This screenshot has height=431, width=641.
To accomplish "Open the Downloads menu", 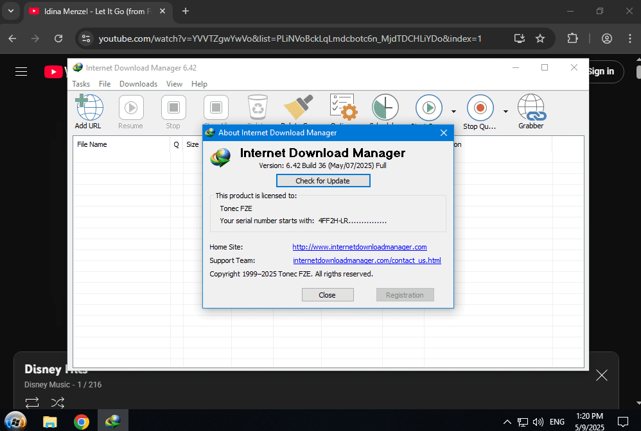I will click(138, 83).
